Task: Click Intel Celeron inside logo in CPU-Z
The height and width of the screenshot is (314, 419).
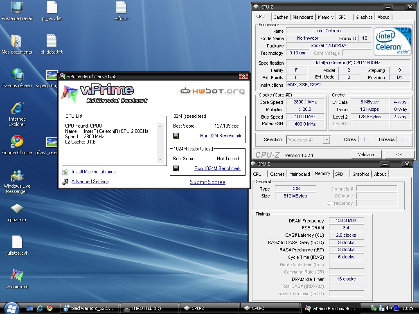Action: (392, 41)
